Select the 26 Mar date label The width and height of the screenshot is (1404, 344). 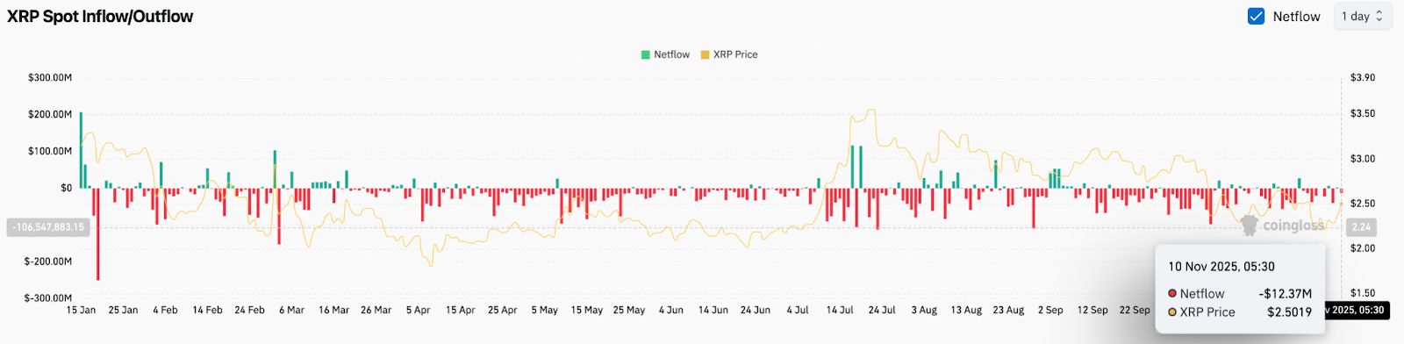[x=376, y=310]
